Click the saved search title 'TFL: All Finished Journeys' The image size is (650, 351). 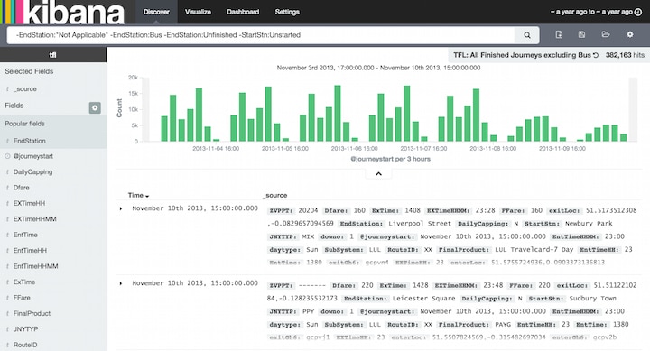522,55
